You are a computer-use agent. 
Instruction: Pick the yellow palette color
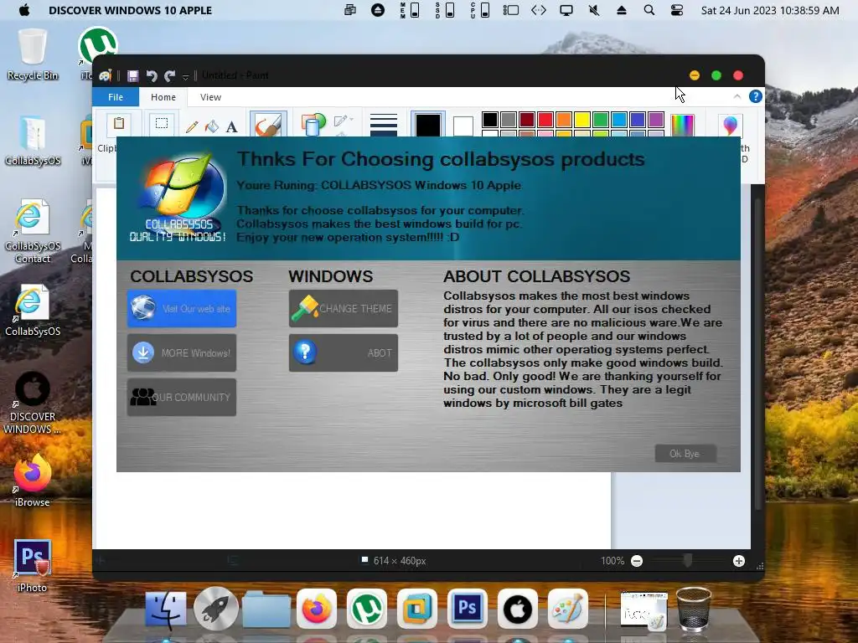click(582, 119)
